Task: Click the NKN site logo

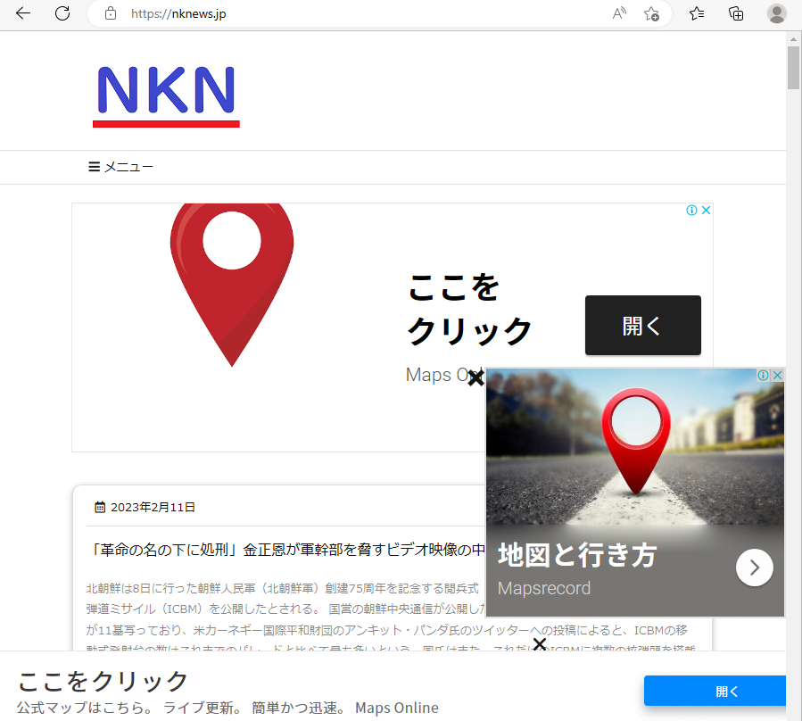Action: 166,95
